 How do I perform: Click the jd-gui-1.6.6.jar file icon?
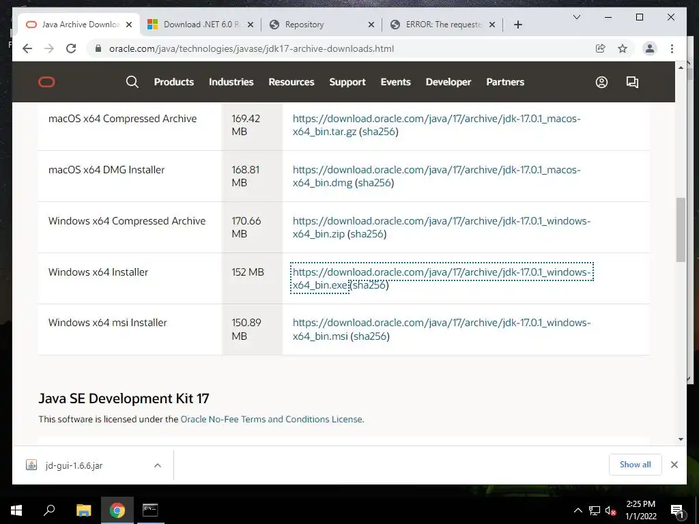pos(31,465)
